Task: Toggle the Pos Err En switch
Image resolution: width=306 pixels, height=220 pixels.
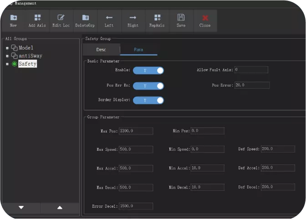Action: (x=148, y=86)
